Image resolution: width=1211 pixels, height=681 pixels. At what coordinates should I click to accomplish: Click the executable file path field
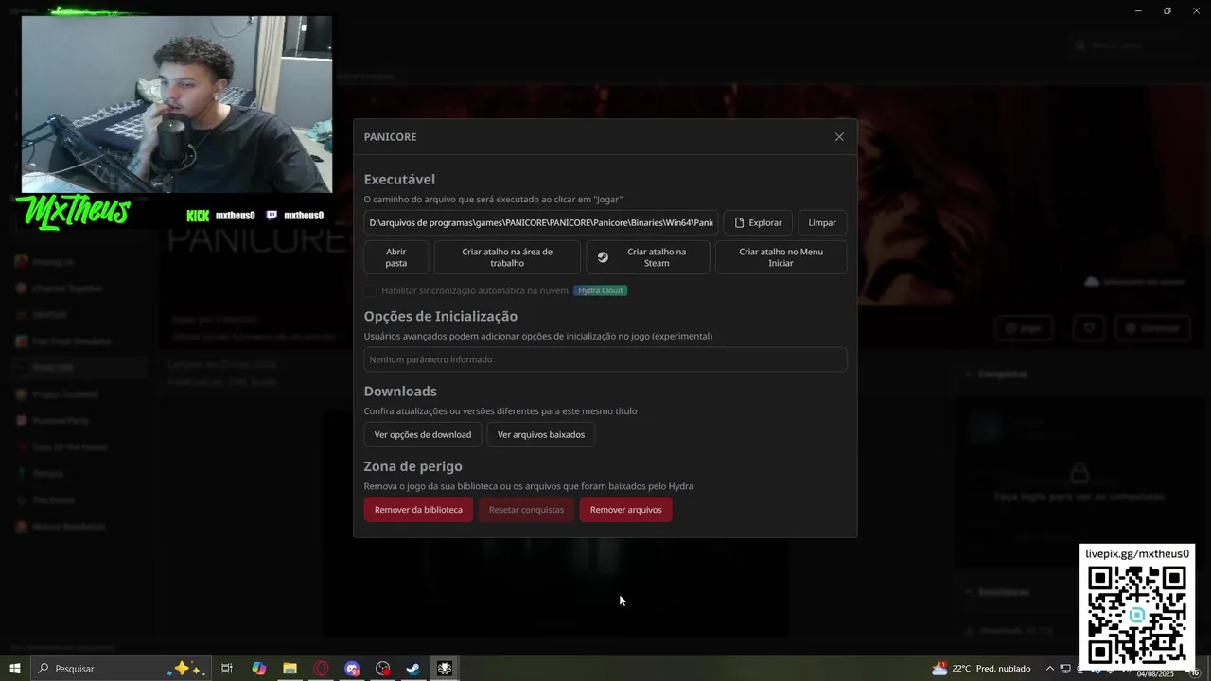click(541, 222)
